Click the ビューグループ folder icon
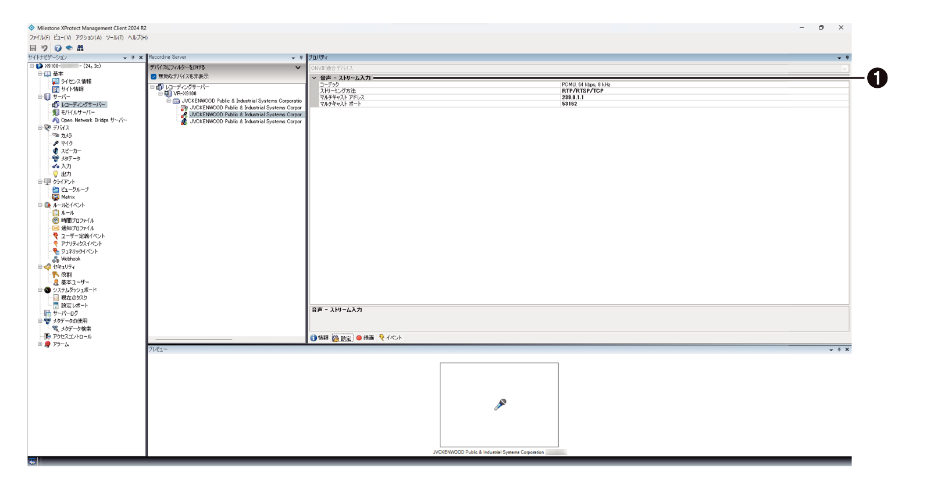Image resolution: width=927 pixels, height=489 pixels. tap(56, 190)
